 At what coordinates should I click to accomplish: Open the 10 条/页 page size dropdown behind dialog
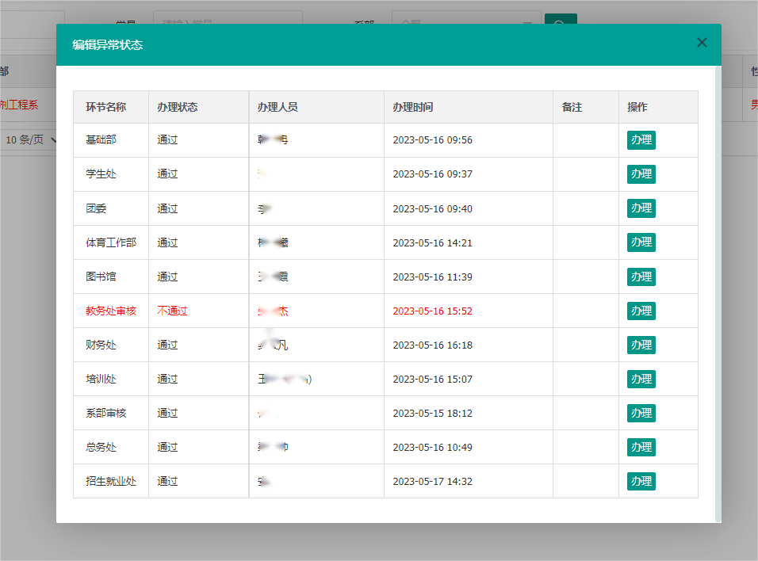click(x=29, y=139)
